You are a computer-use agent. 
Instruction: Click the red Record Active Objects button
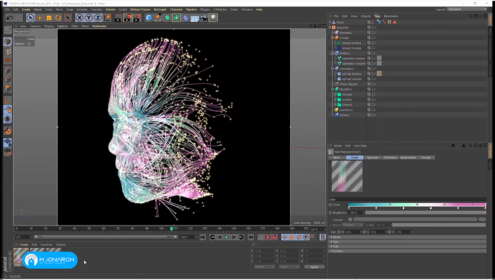(x=268, y=237)
